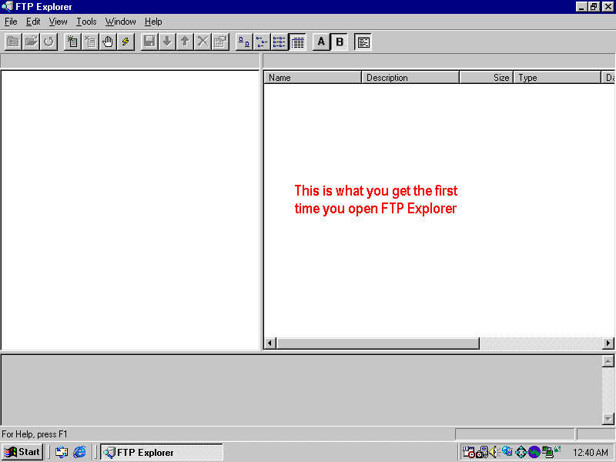Click the floppy disk Save icon
This screenshot has width=616, height=462.
(x=149, y=42)
